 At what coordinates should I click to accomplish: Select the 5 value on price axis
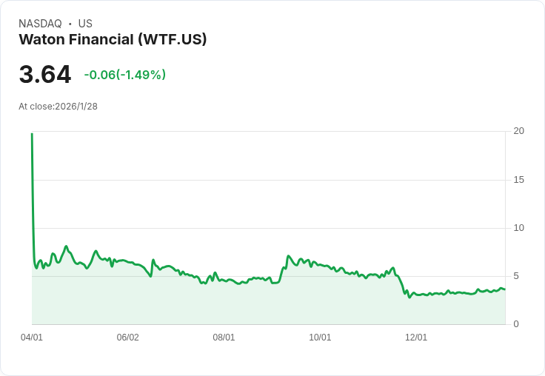pos(518,276)
